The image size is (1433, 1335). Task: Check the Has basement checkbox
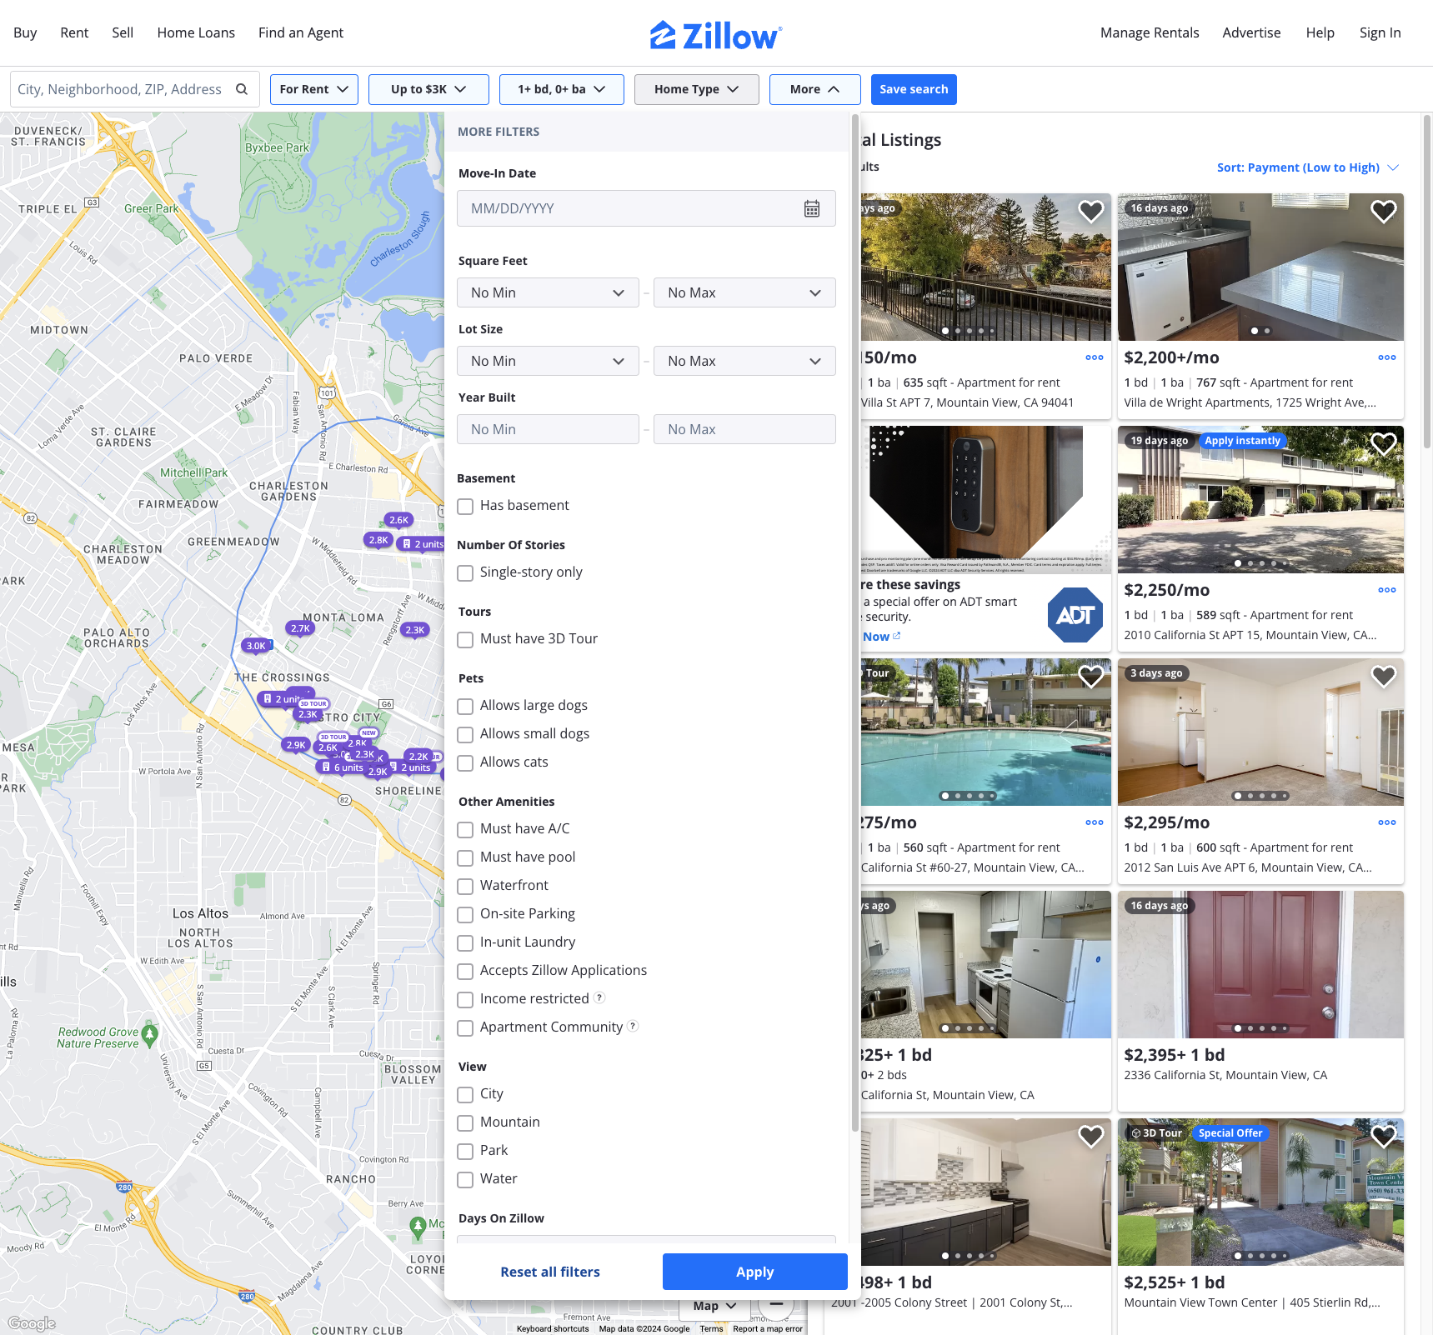point(465,506)
